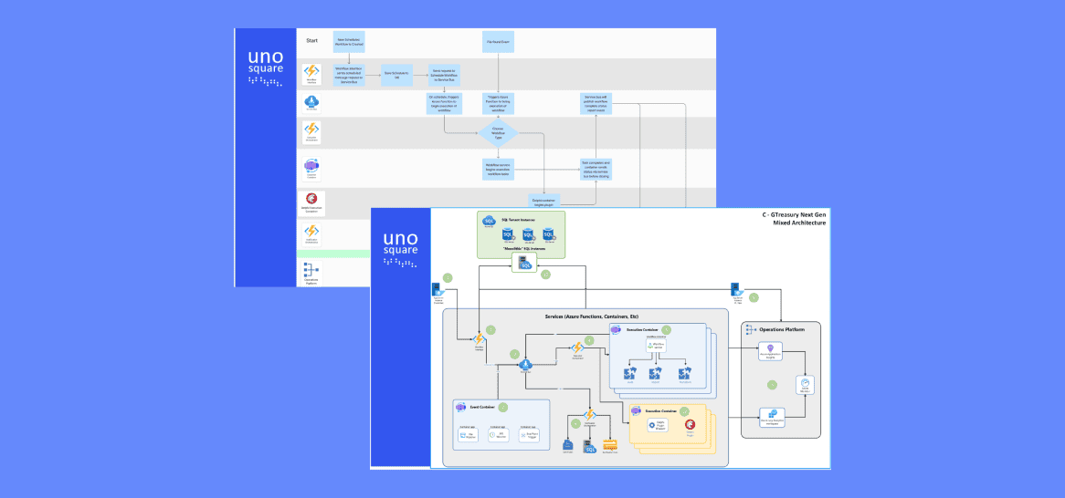Click the Operations Platform icon in architecture diagram
The height and width of the screenshot is (498, 1065).
coord(751,327)
